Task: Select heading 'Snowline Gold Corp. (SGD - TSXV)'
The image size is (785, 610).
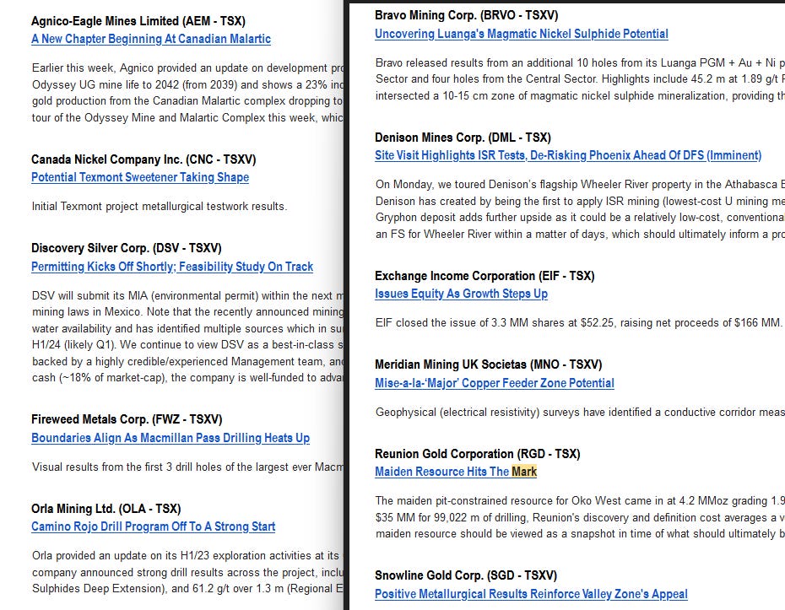Action: pos(466,575)
